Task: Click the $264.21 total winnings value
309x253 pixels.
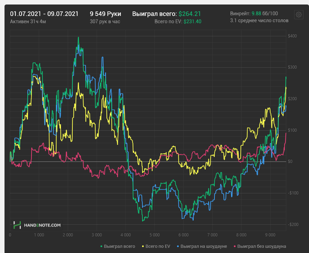Action: click(x=189, y=14)
